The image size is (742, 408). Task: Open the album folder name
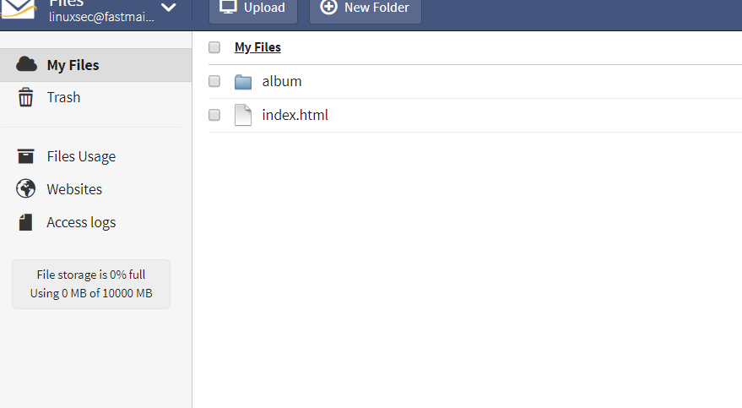282,81
